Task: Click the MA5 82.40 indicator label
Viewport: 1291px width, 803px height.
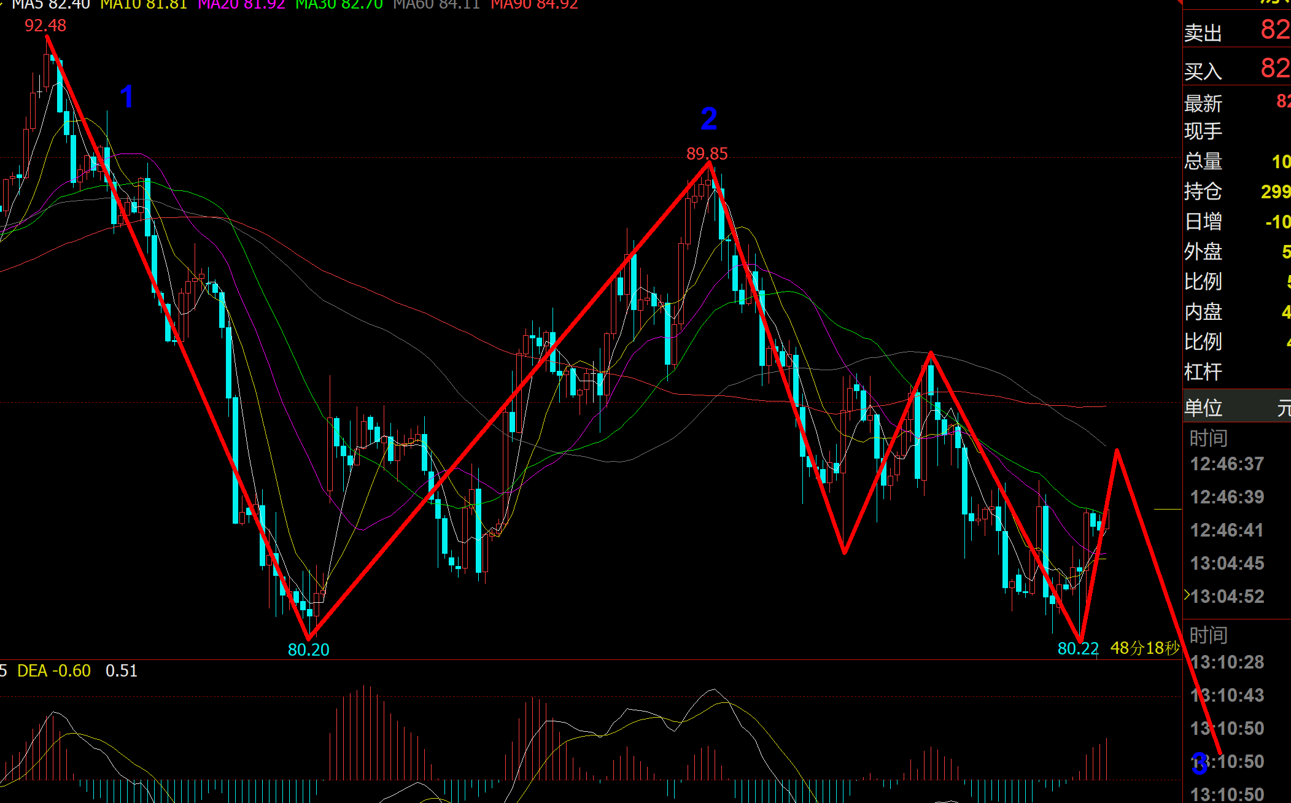Action: click(50, 5)
